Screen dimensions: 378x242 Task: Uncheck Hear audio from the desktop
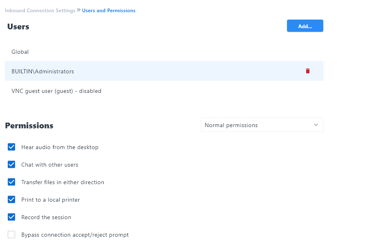click(x=11, y=147)
